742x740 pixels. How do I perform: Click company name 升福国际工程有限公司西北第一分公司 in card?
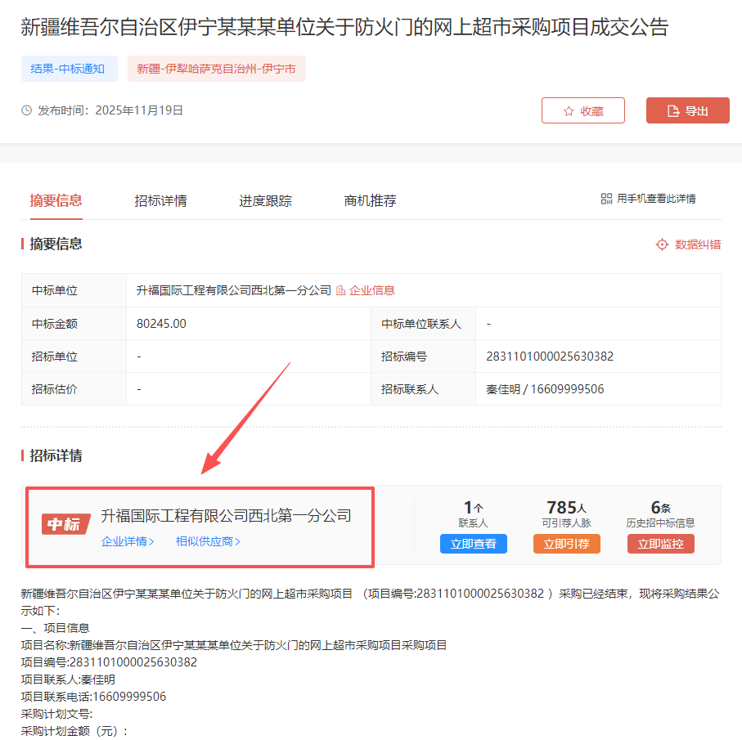click(226, 516)
